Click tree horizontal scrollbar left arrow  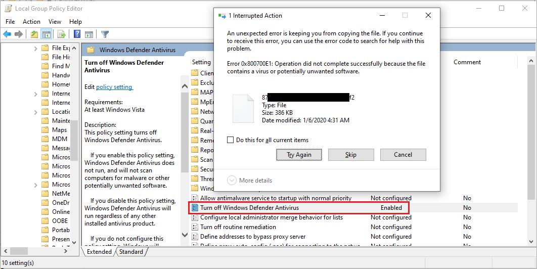[x=5, y=251]
